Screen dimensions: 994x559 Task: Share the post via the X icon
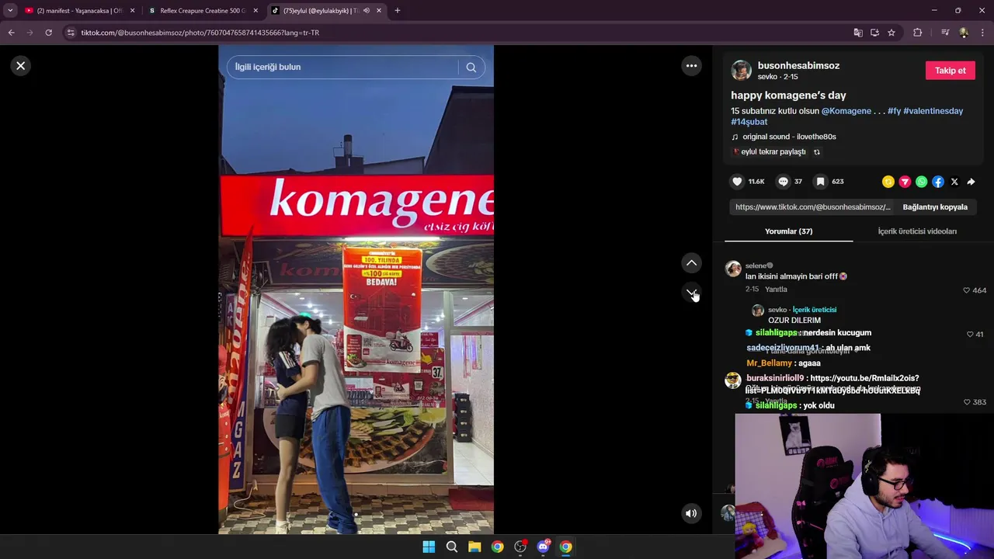(954, 182)
